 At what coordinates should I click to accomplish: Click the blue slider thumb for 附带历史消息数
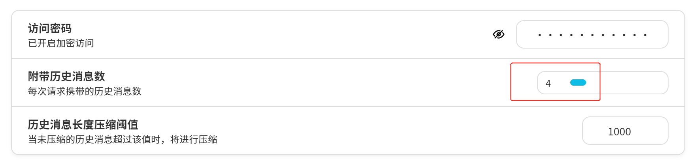(578, 82)
